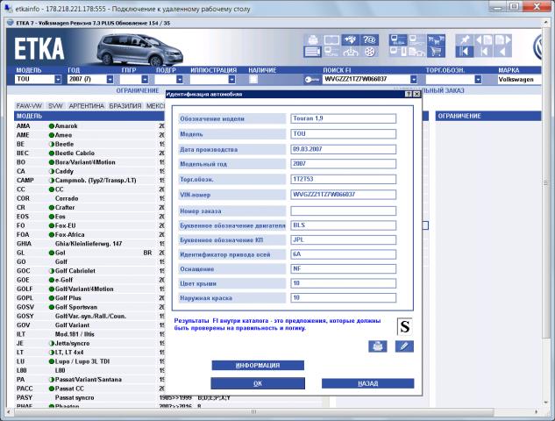
Task: Confirm with the OK button
Action: [x=258, y=383]
